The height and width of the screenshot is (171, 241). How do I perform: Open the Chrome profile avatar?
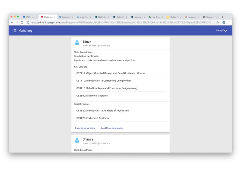point(224,22)
